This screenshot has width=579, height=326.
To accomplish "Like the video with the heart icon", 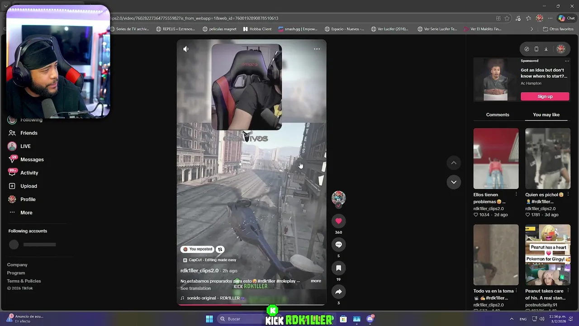I will point(338,221).
